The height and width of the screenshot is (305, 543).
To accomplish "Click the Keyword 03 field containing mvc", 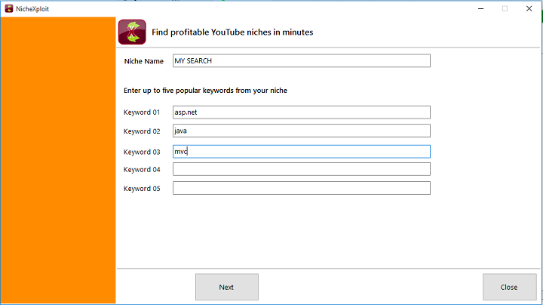I will (x=301, y=152).
